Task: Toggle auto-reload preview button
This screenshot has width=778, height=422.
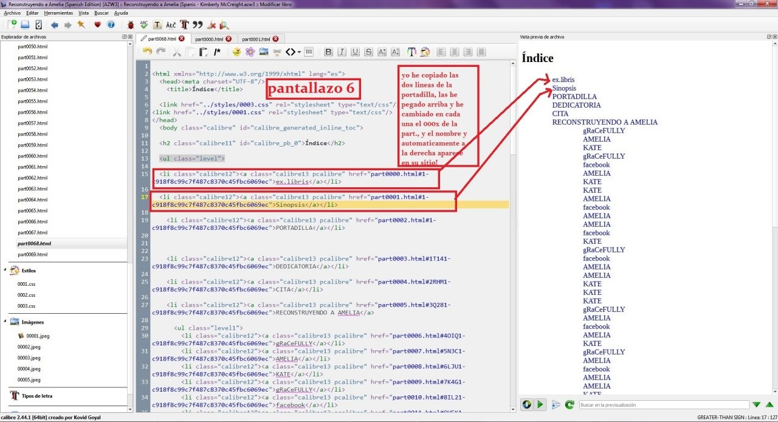Action: (x=526, y=404)
